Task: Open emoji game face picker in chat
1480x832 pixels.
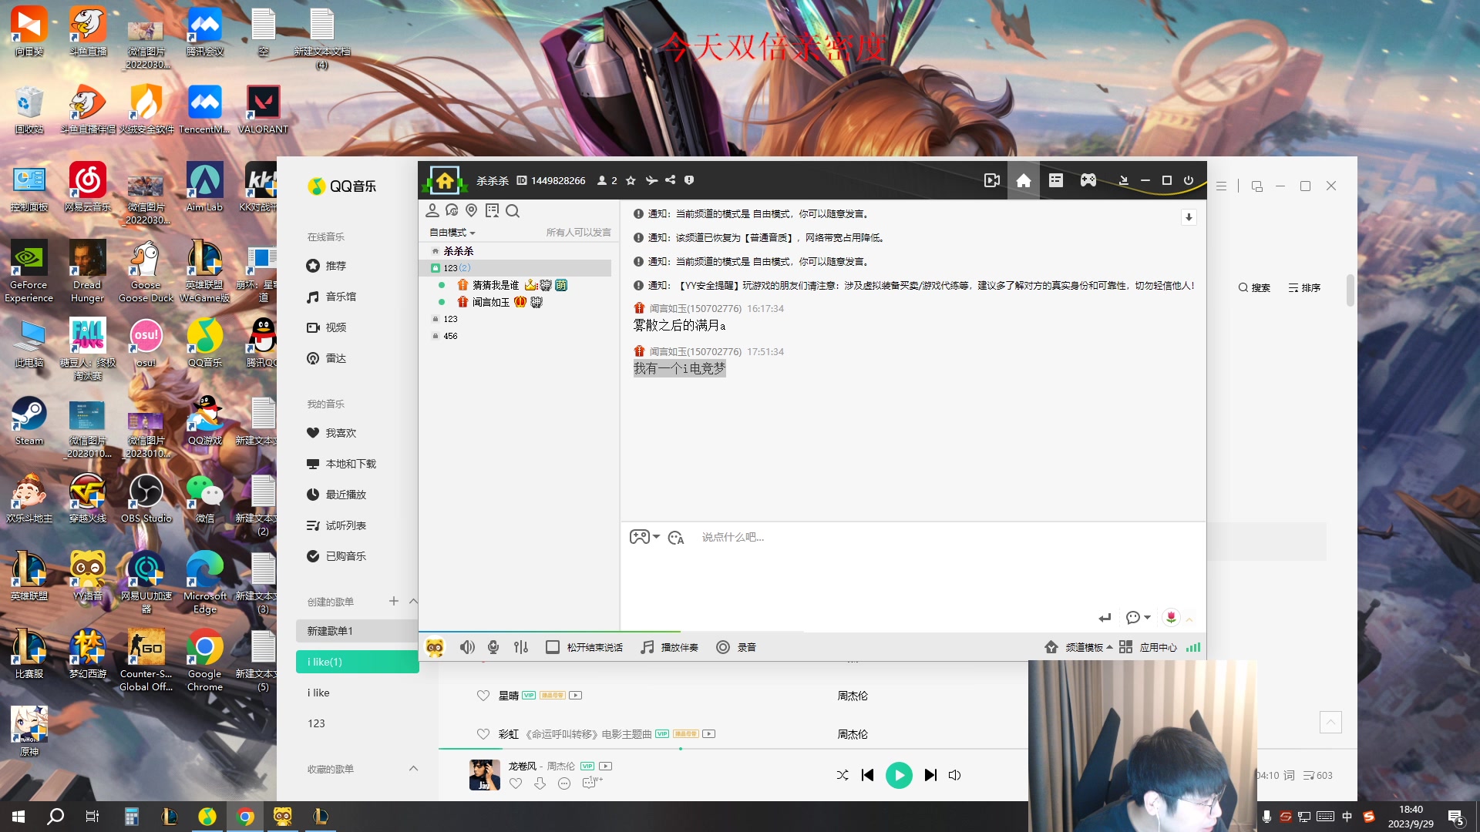Action: [x=639, y=537]
